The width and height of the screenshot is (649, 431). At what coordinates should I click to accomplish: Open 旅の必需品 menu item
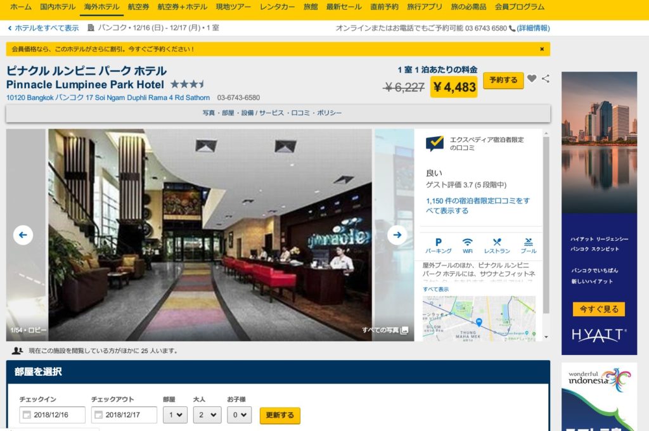click(x=468, y=7)
